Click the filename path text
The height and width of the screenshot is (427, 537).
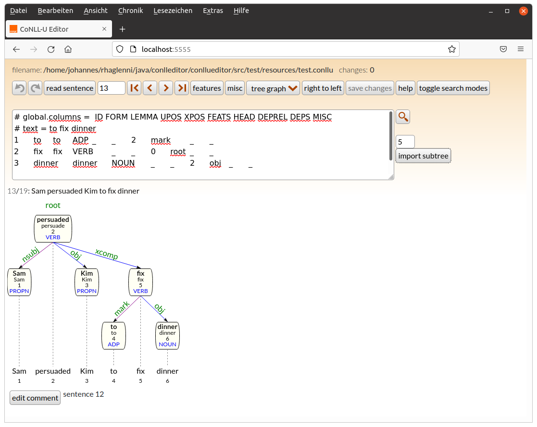188,70
